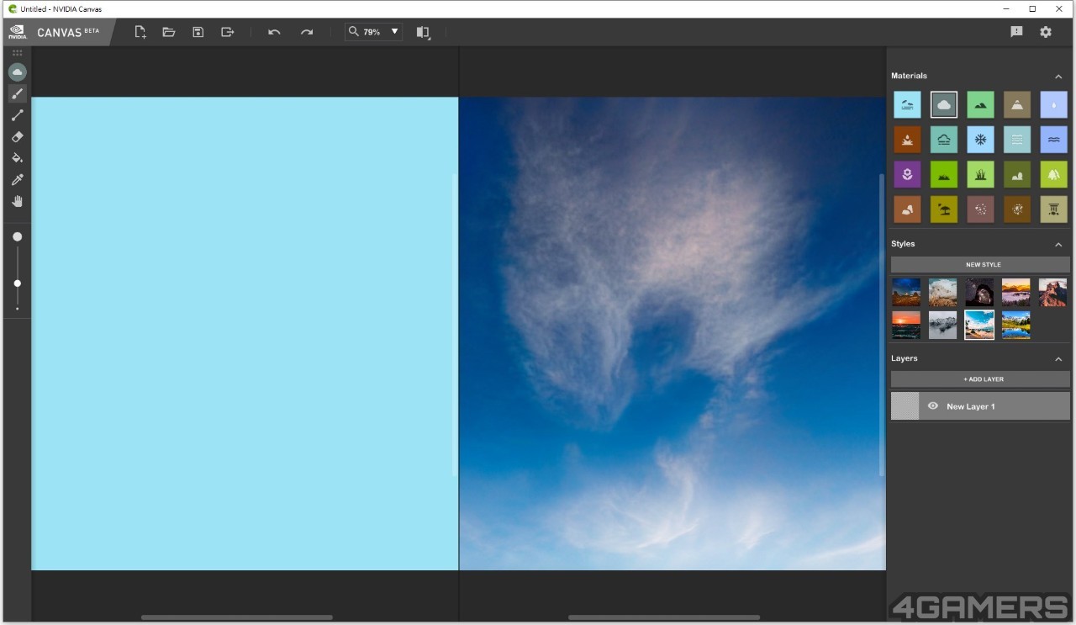Collapse the Layers panel

tap(1058, 359)
